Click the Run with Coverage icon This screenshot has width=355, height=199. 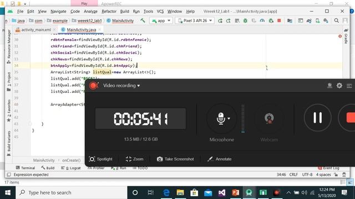tap(254, 21)
